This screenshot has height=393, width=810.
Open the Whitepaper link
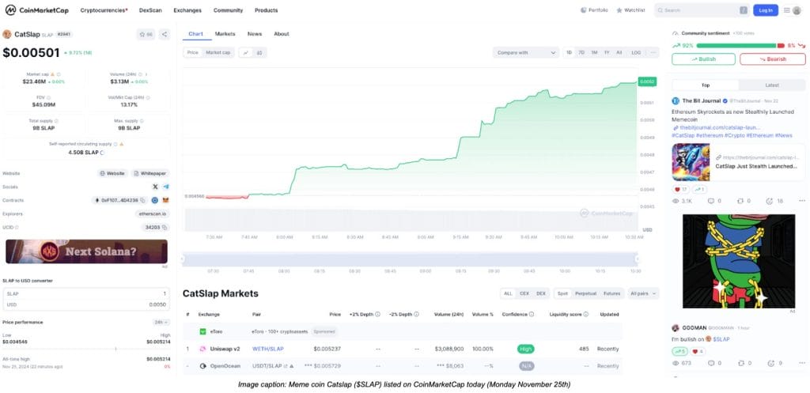pos(150,173)
